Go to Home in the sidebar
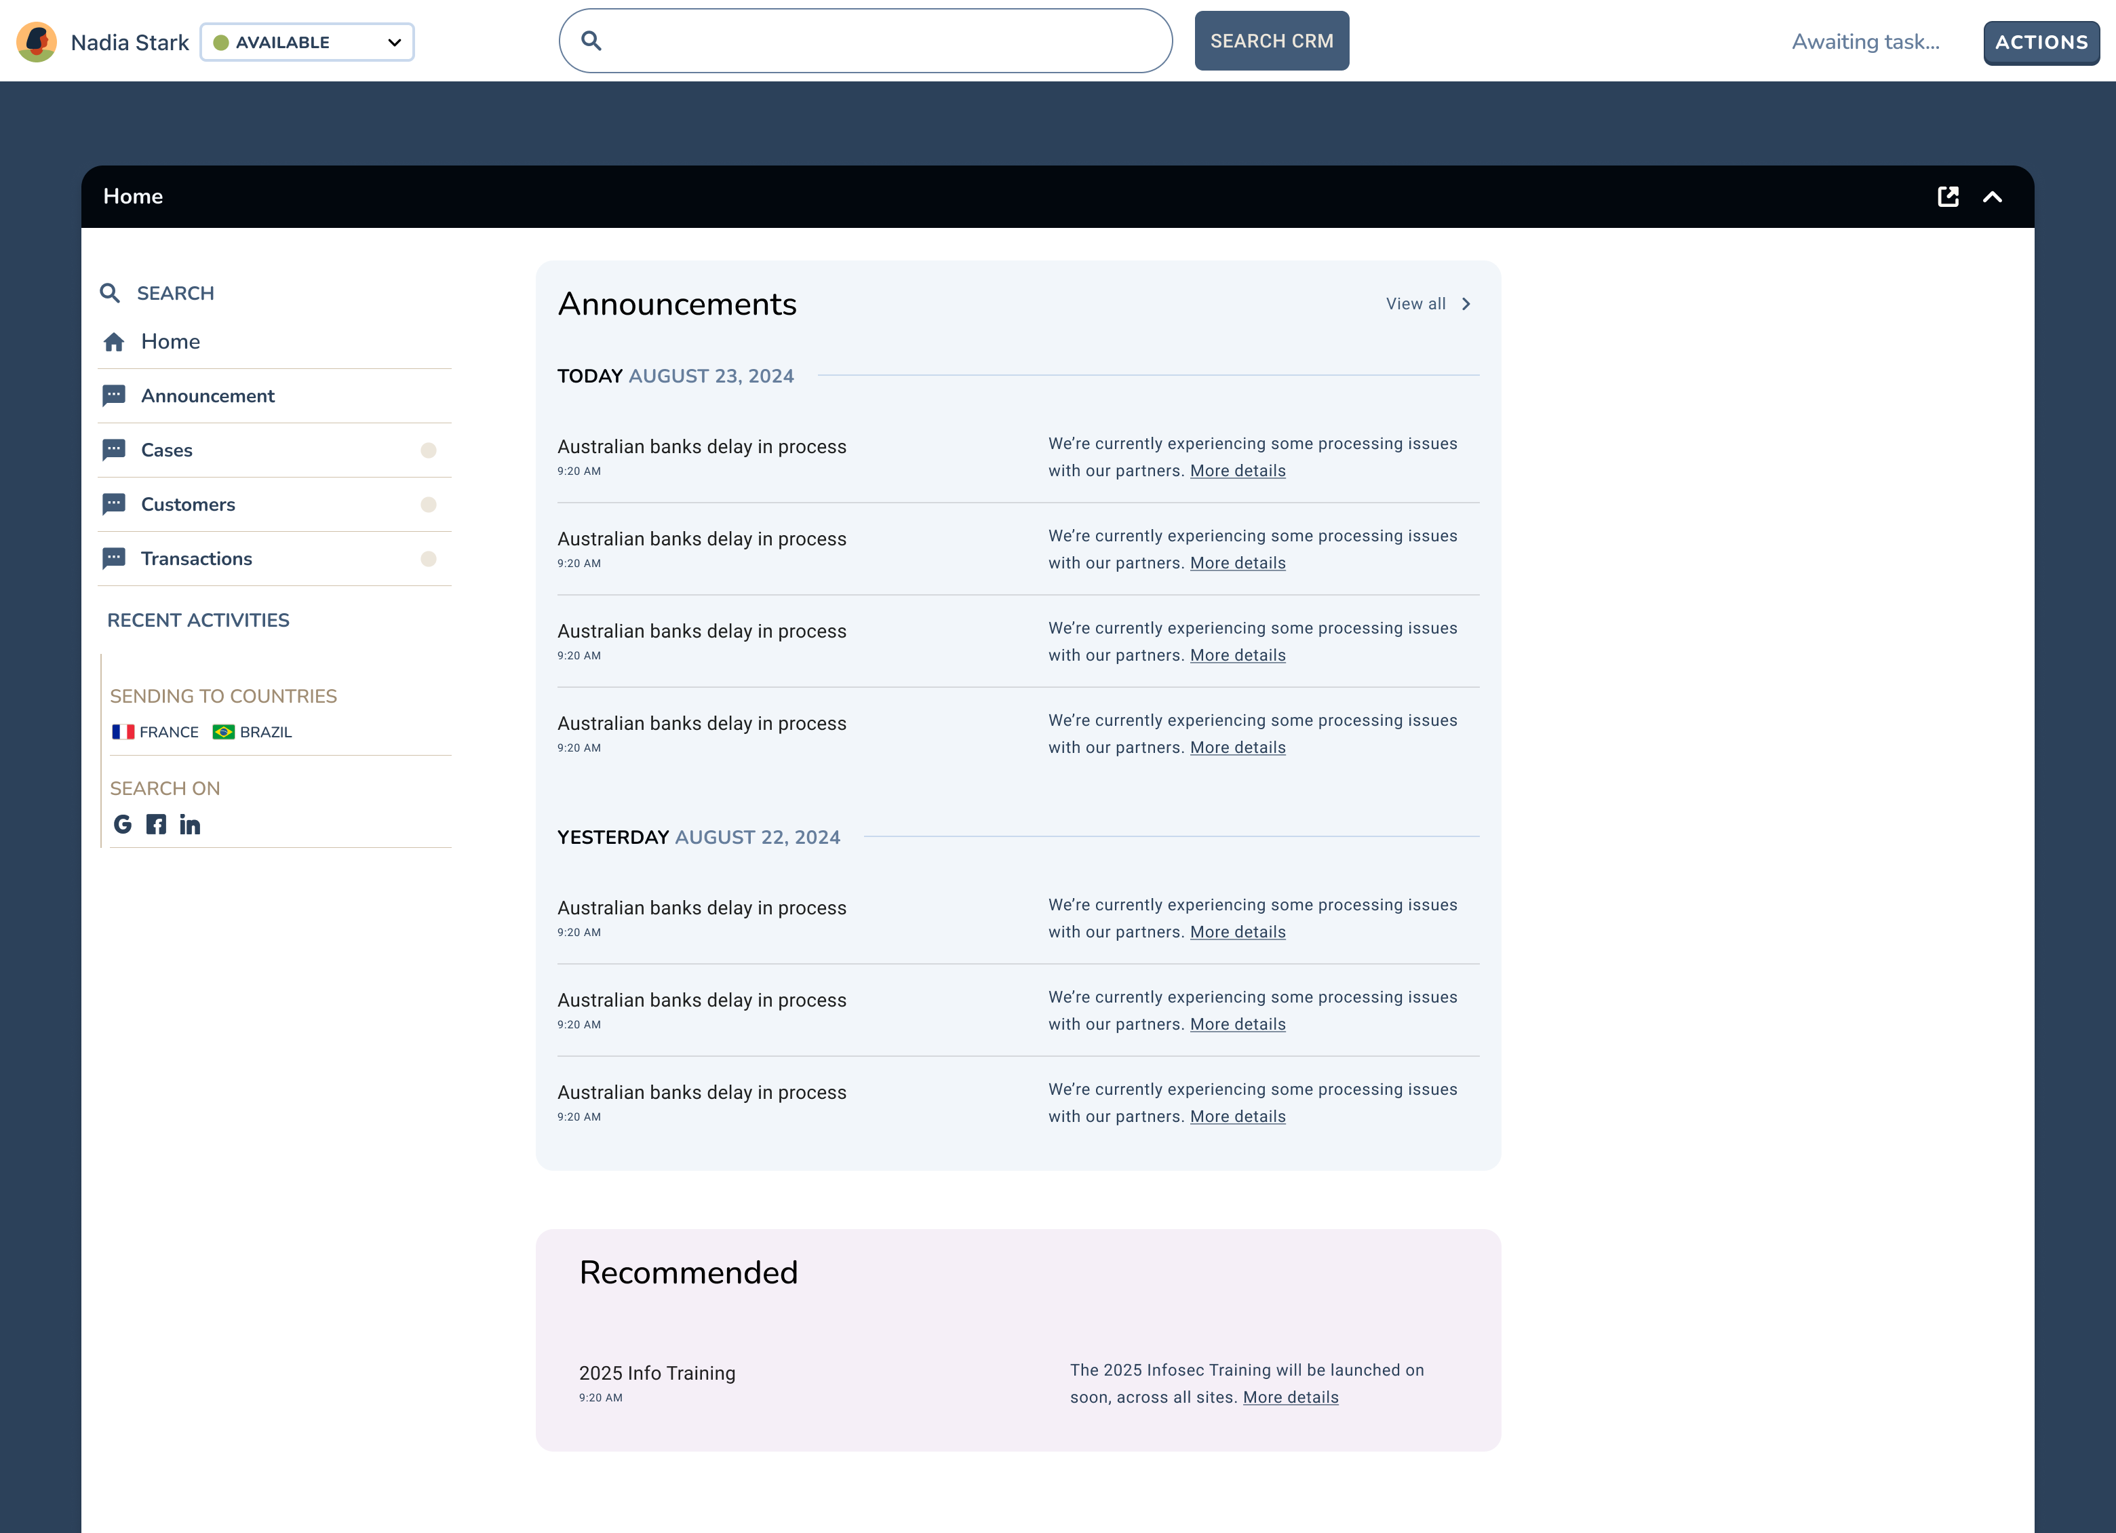2116x1533 pixels. (171, 341)
